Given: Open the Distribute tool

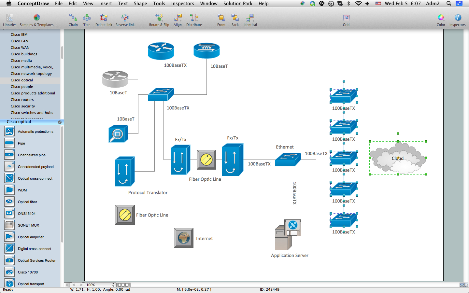Looking at the screenshot, I should pyautogui.click(x=194, y=20).
